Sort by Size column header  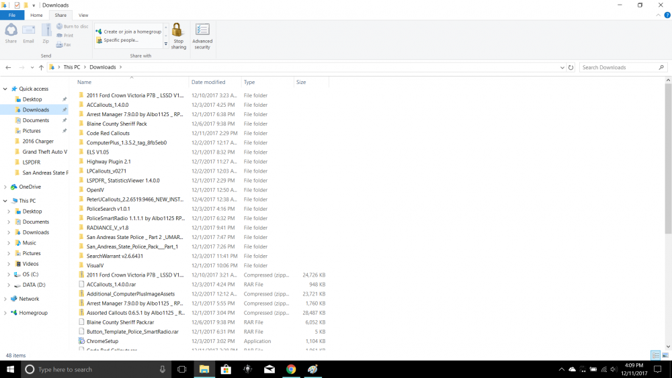coord(311,82)
